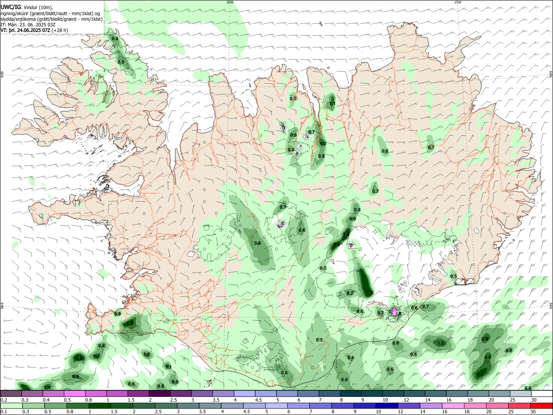Select the bright pink snow swatch between 0.5 and 0.8
The height and width of the screenshot is (415, 553).
pos(74,394)
